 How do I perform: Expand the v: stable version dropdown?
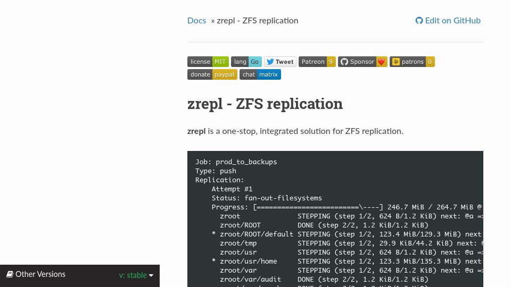(x=136, y=275)
